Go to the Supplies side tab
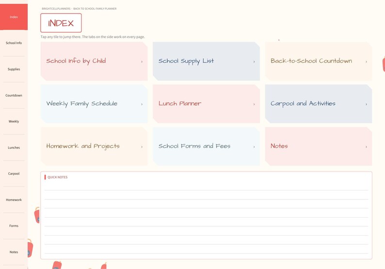 pos(14,69)
